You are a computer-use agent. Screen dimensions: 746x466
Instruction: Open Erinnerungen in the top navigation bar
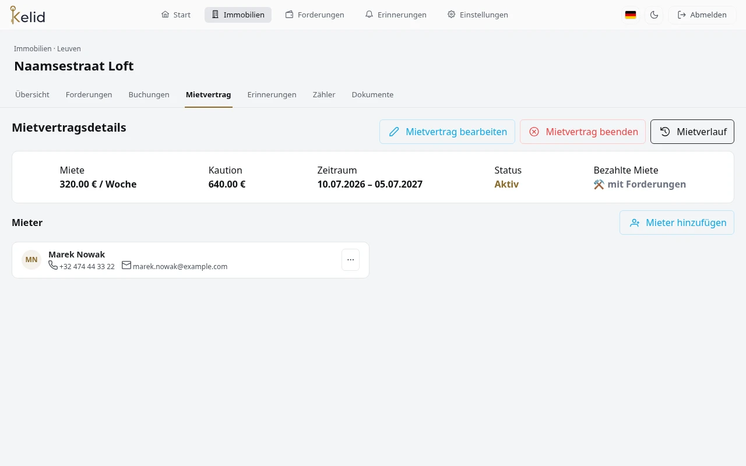tap(396, 15)
